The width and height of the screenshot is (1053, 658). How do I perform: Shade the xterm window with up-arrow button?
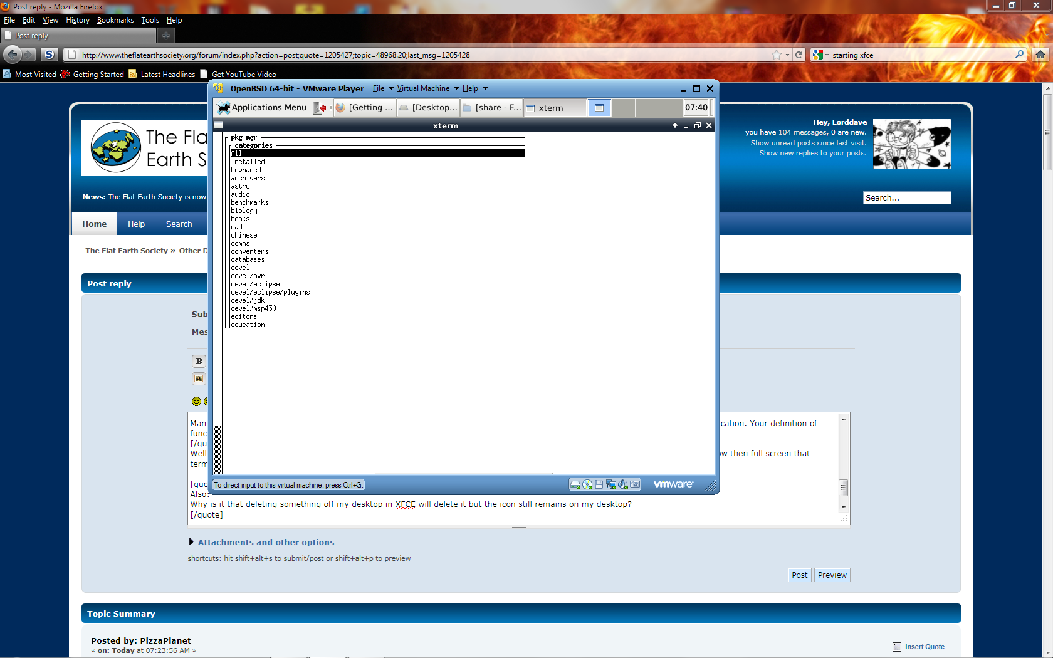tap(675, 125)
